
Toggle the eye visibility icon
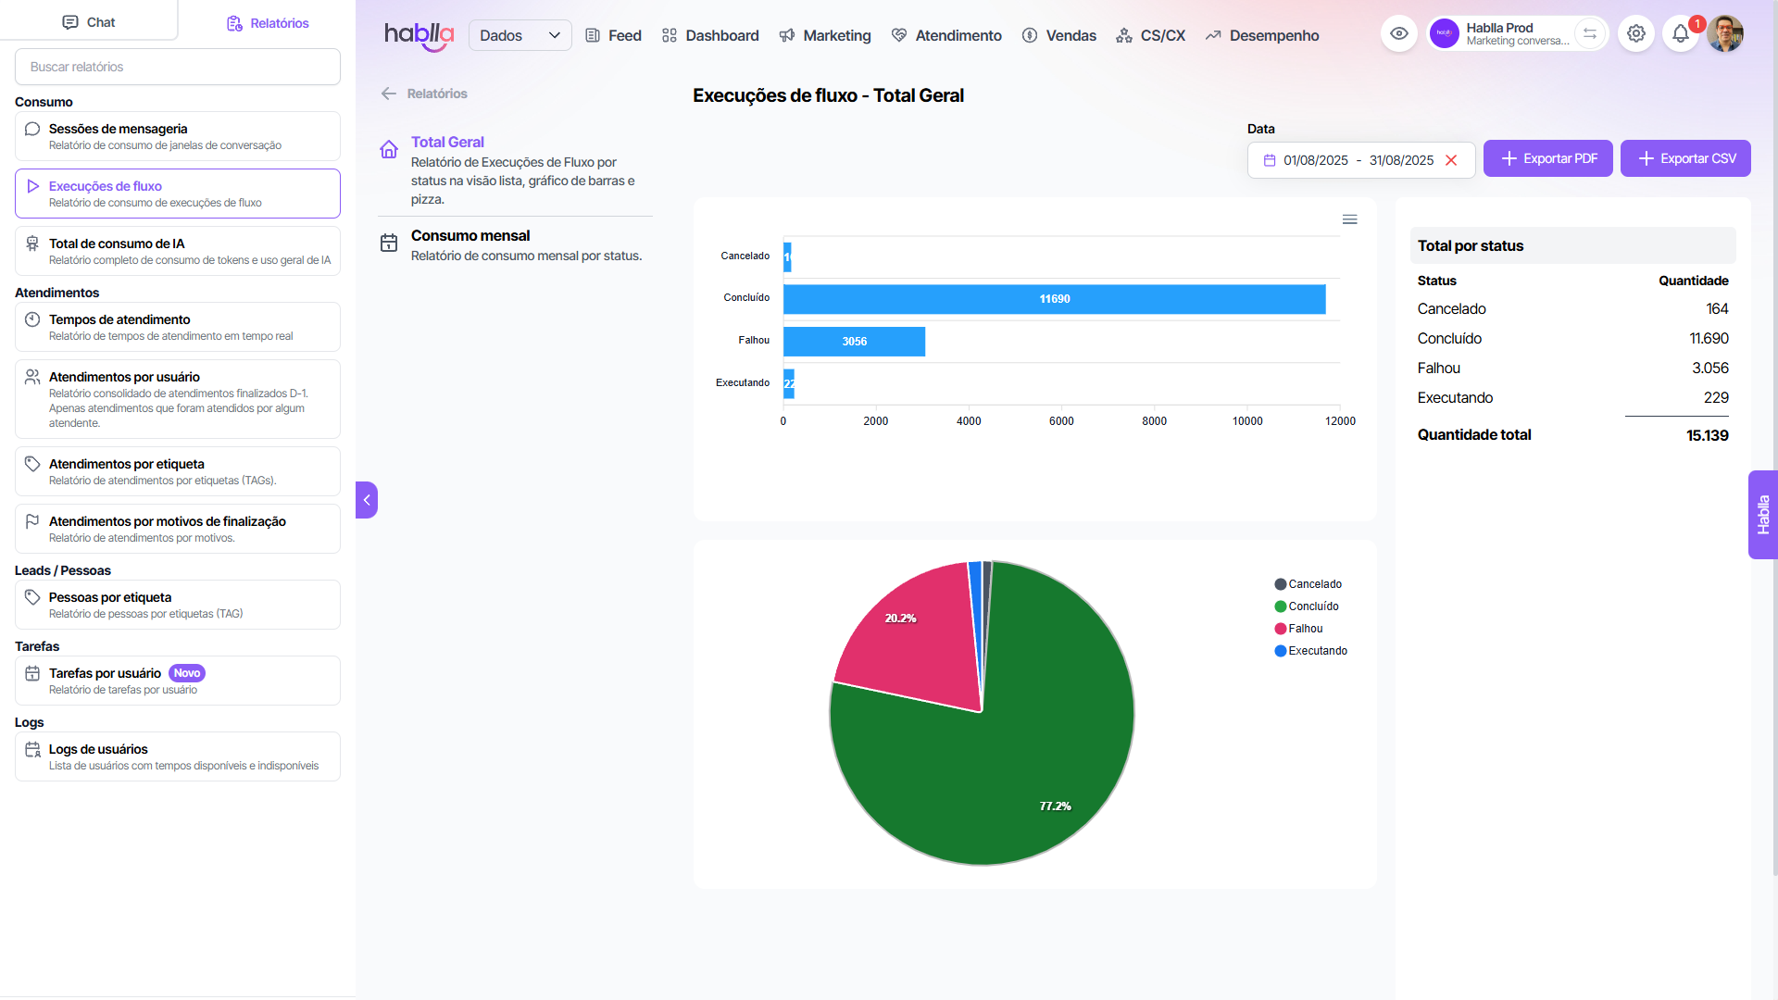point(1399,34)
